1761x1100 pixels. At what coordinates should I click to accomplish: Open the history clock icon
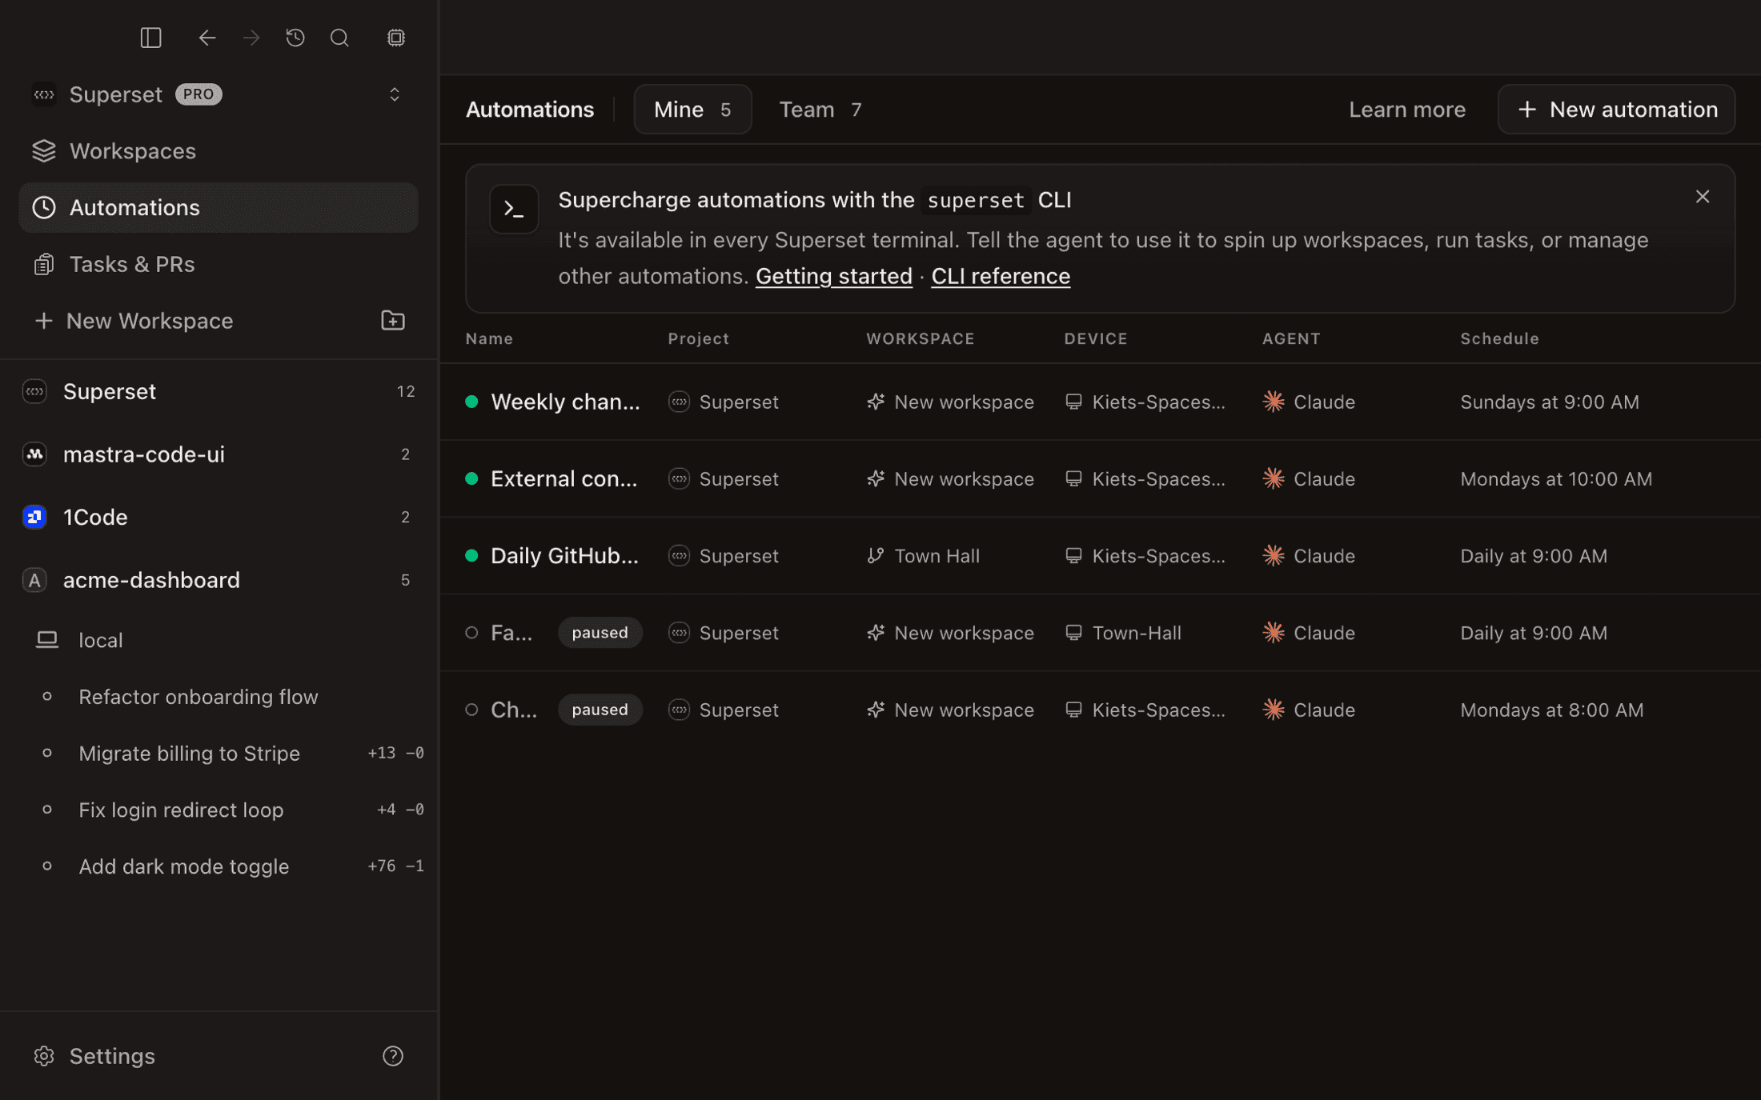pos(295,38)
